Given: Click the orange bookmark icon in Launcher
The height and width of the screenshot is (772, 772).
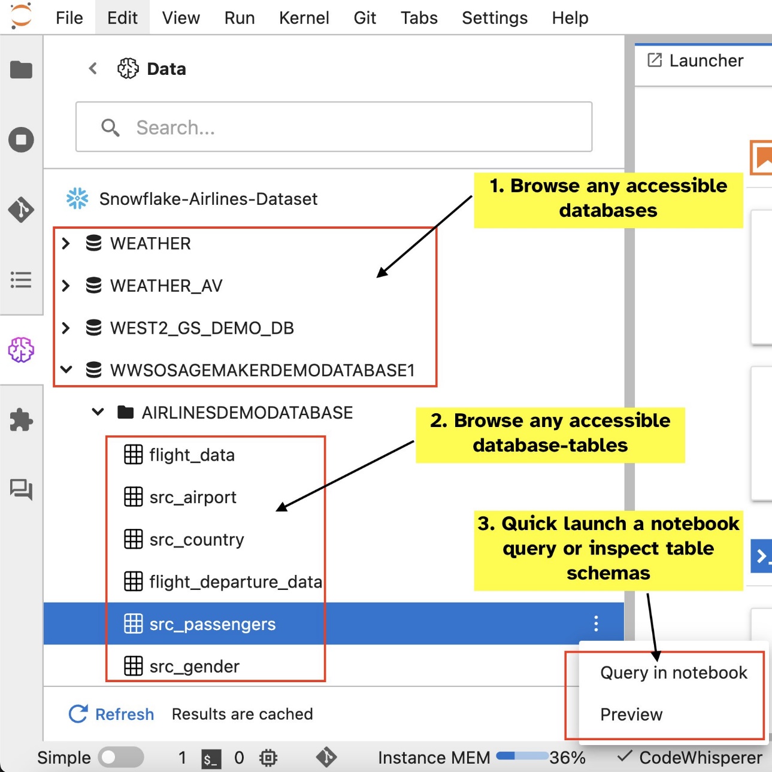Looking at the screenshot, I should (762, 158).
